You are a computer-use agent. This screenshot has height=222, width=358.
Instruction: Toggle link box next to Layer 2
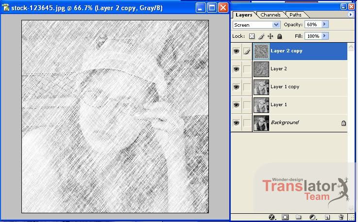tap(247, 69)
